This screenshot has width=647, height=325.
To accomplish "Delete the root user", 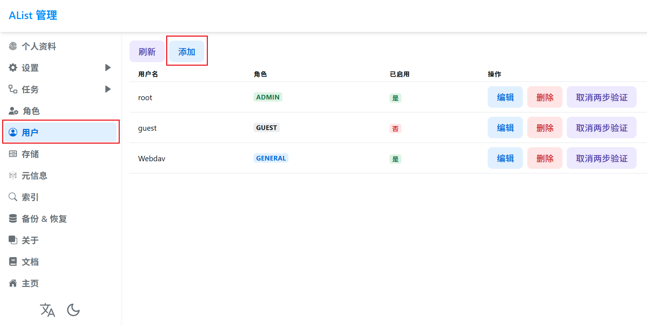I will point(545,97).
